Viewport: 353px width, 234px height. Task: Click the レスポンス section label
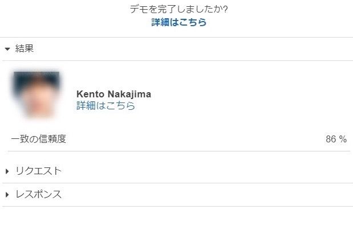[x=38, y=195]
